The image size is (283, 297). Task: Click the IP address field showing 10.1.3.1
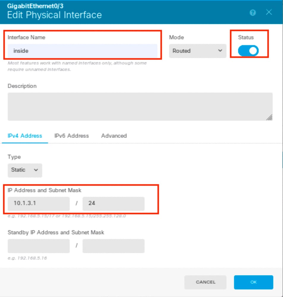pyautogui.click(x=39, y=203)
